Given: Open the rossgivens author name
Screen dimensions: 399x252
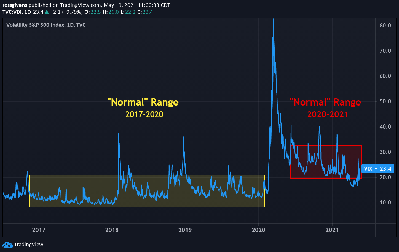Looking at the screenshot, I should click(15, 5).
